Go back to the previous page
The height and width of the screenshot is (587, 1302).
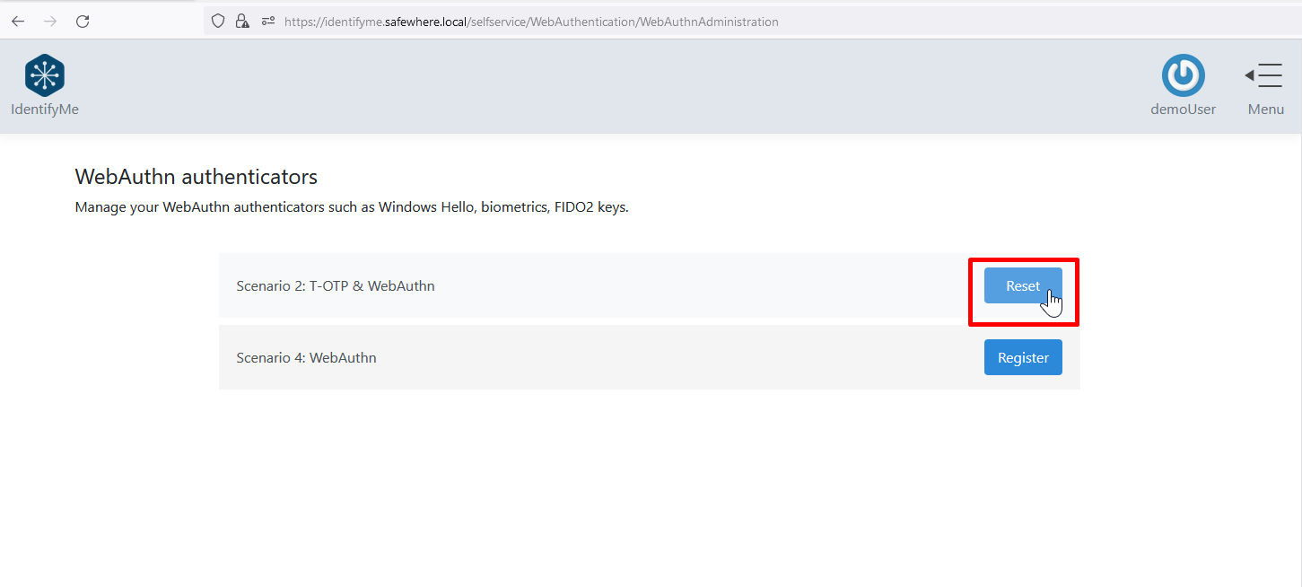coord(18,22)
